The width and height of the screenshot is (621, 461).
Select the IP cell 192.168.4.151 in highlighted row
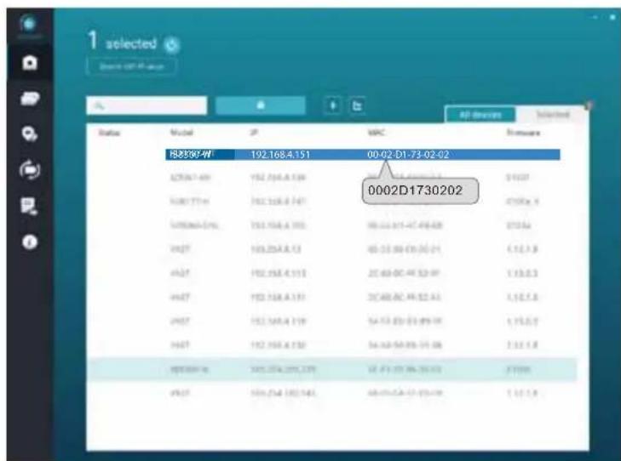(280, 155)
